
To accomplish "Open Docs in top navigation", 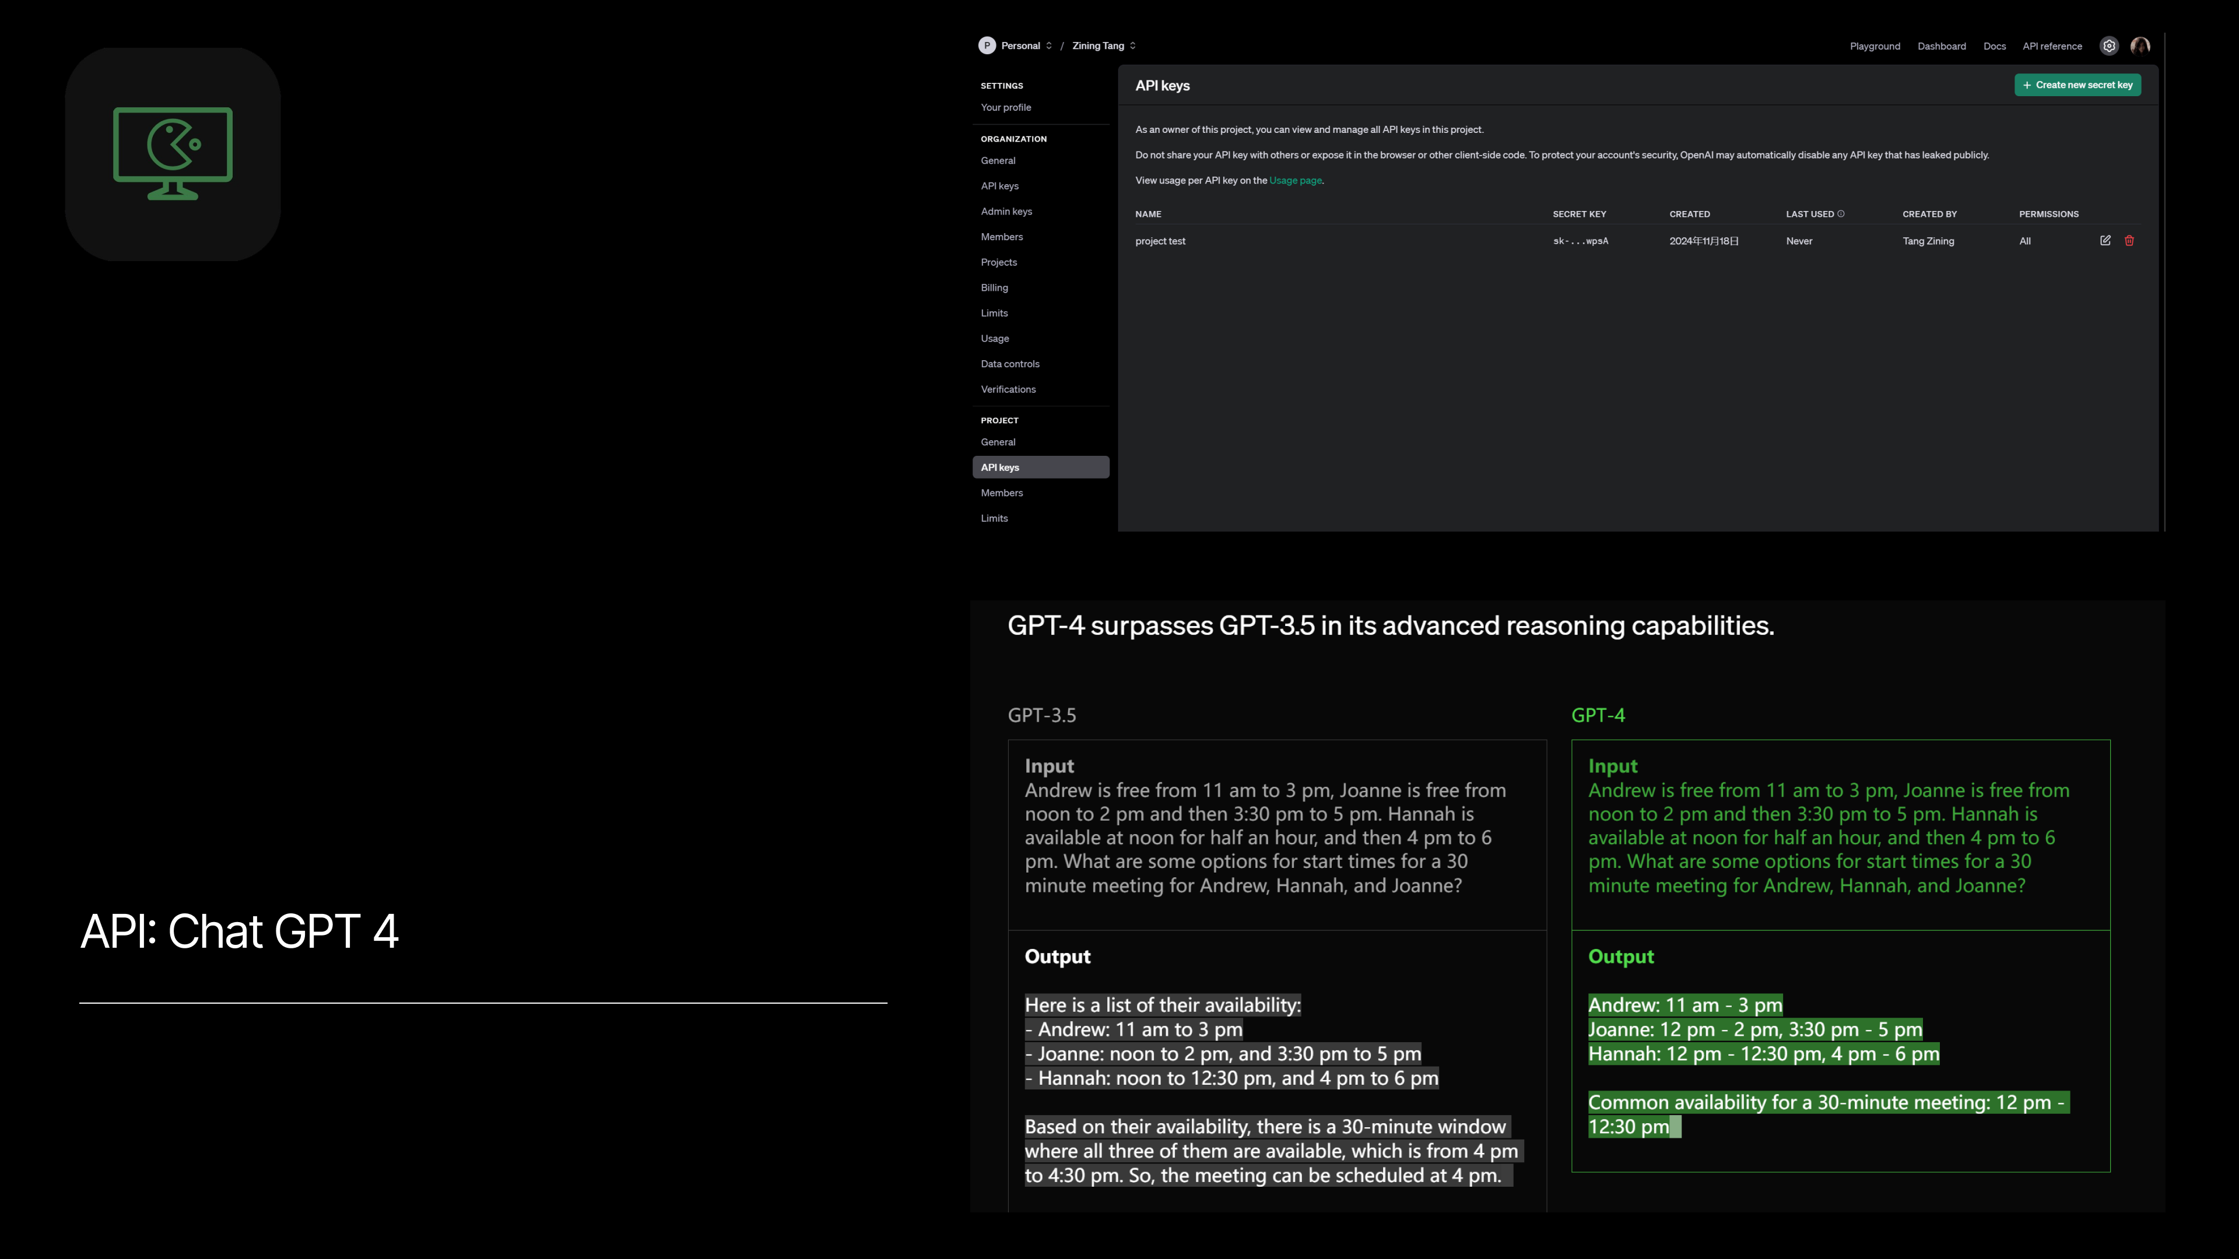I will click(x=1995, y=46).
